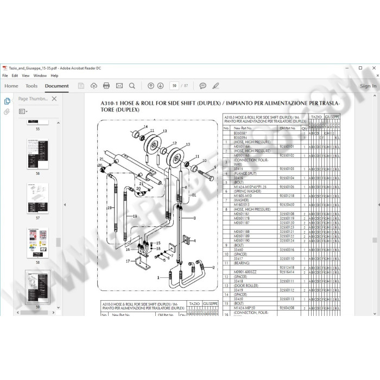Select page 57 thumbnail
Screen dimensions: 380x380
37,199
